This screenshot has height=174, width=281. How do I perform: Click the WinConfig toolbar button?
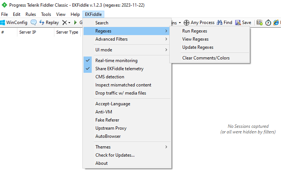14,23
